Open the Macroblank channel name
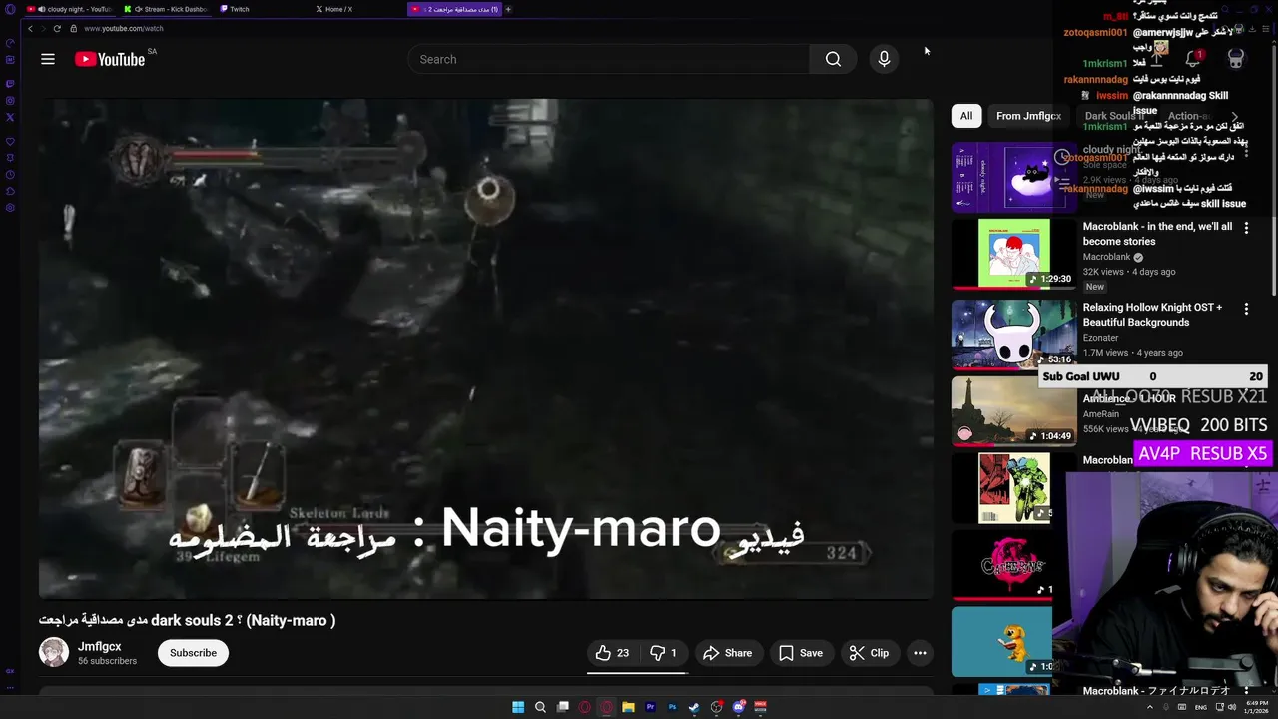The image size is (1278, 719). click(x=1106, y=257)
